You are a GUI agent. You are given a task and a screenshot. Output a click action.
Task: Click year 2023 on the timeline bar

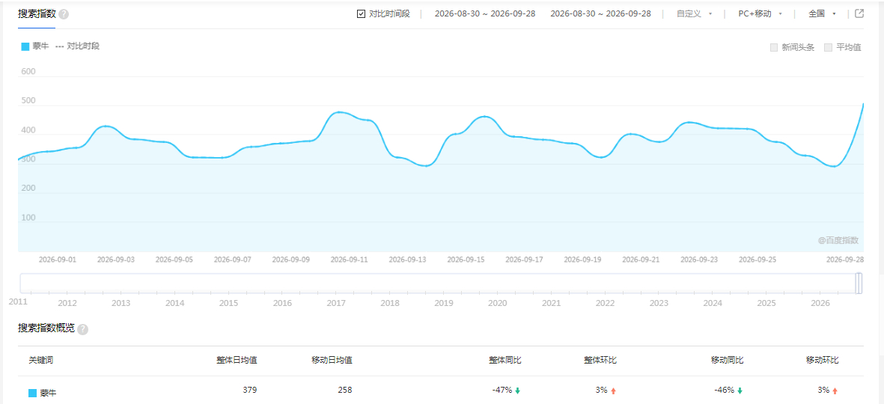coord(659,303)
